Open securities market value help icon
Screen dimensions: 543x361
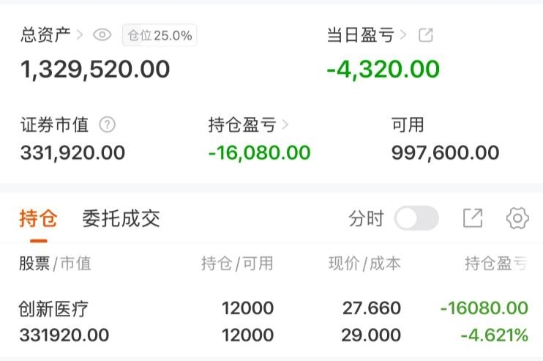click(x=108, y=124)
